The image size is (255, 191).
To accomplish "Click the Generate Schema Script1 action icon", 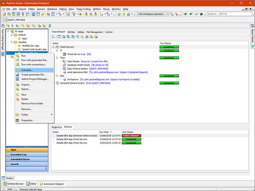I will pos(57,83).
